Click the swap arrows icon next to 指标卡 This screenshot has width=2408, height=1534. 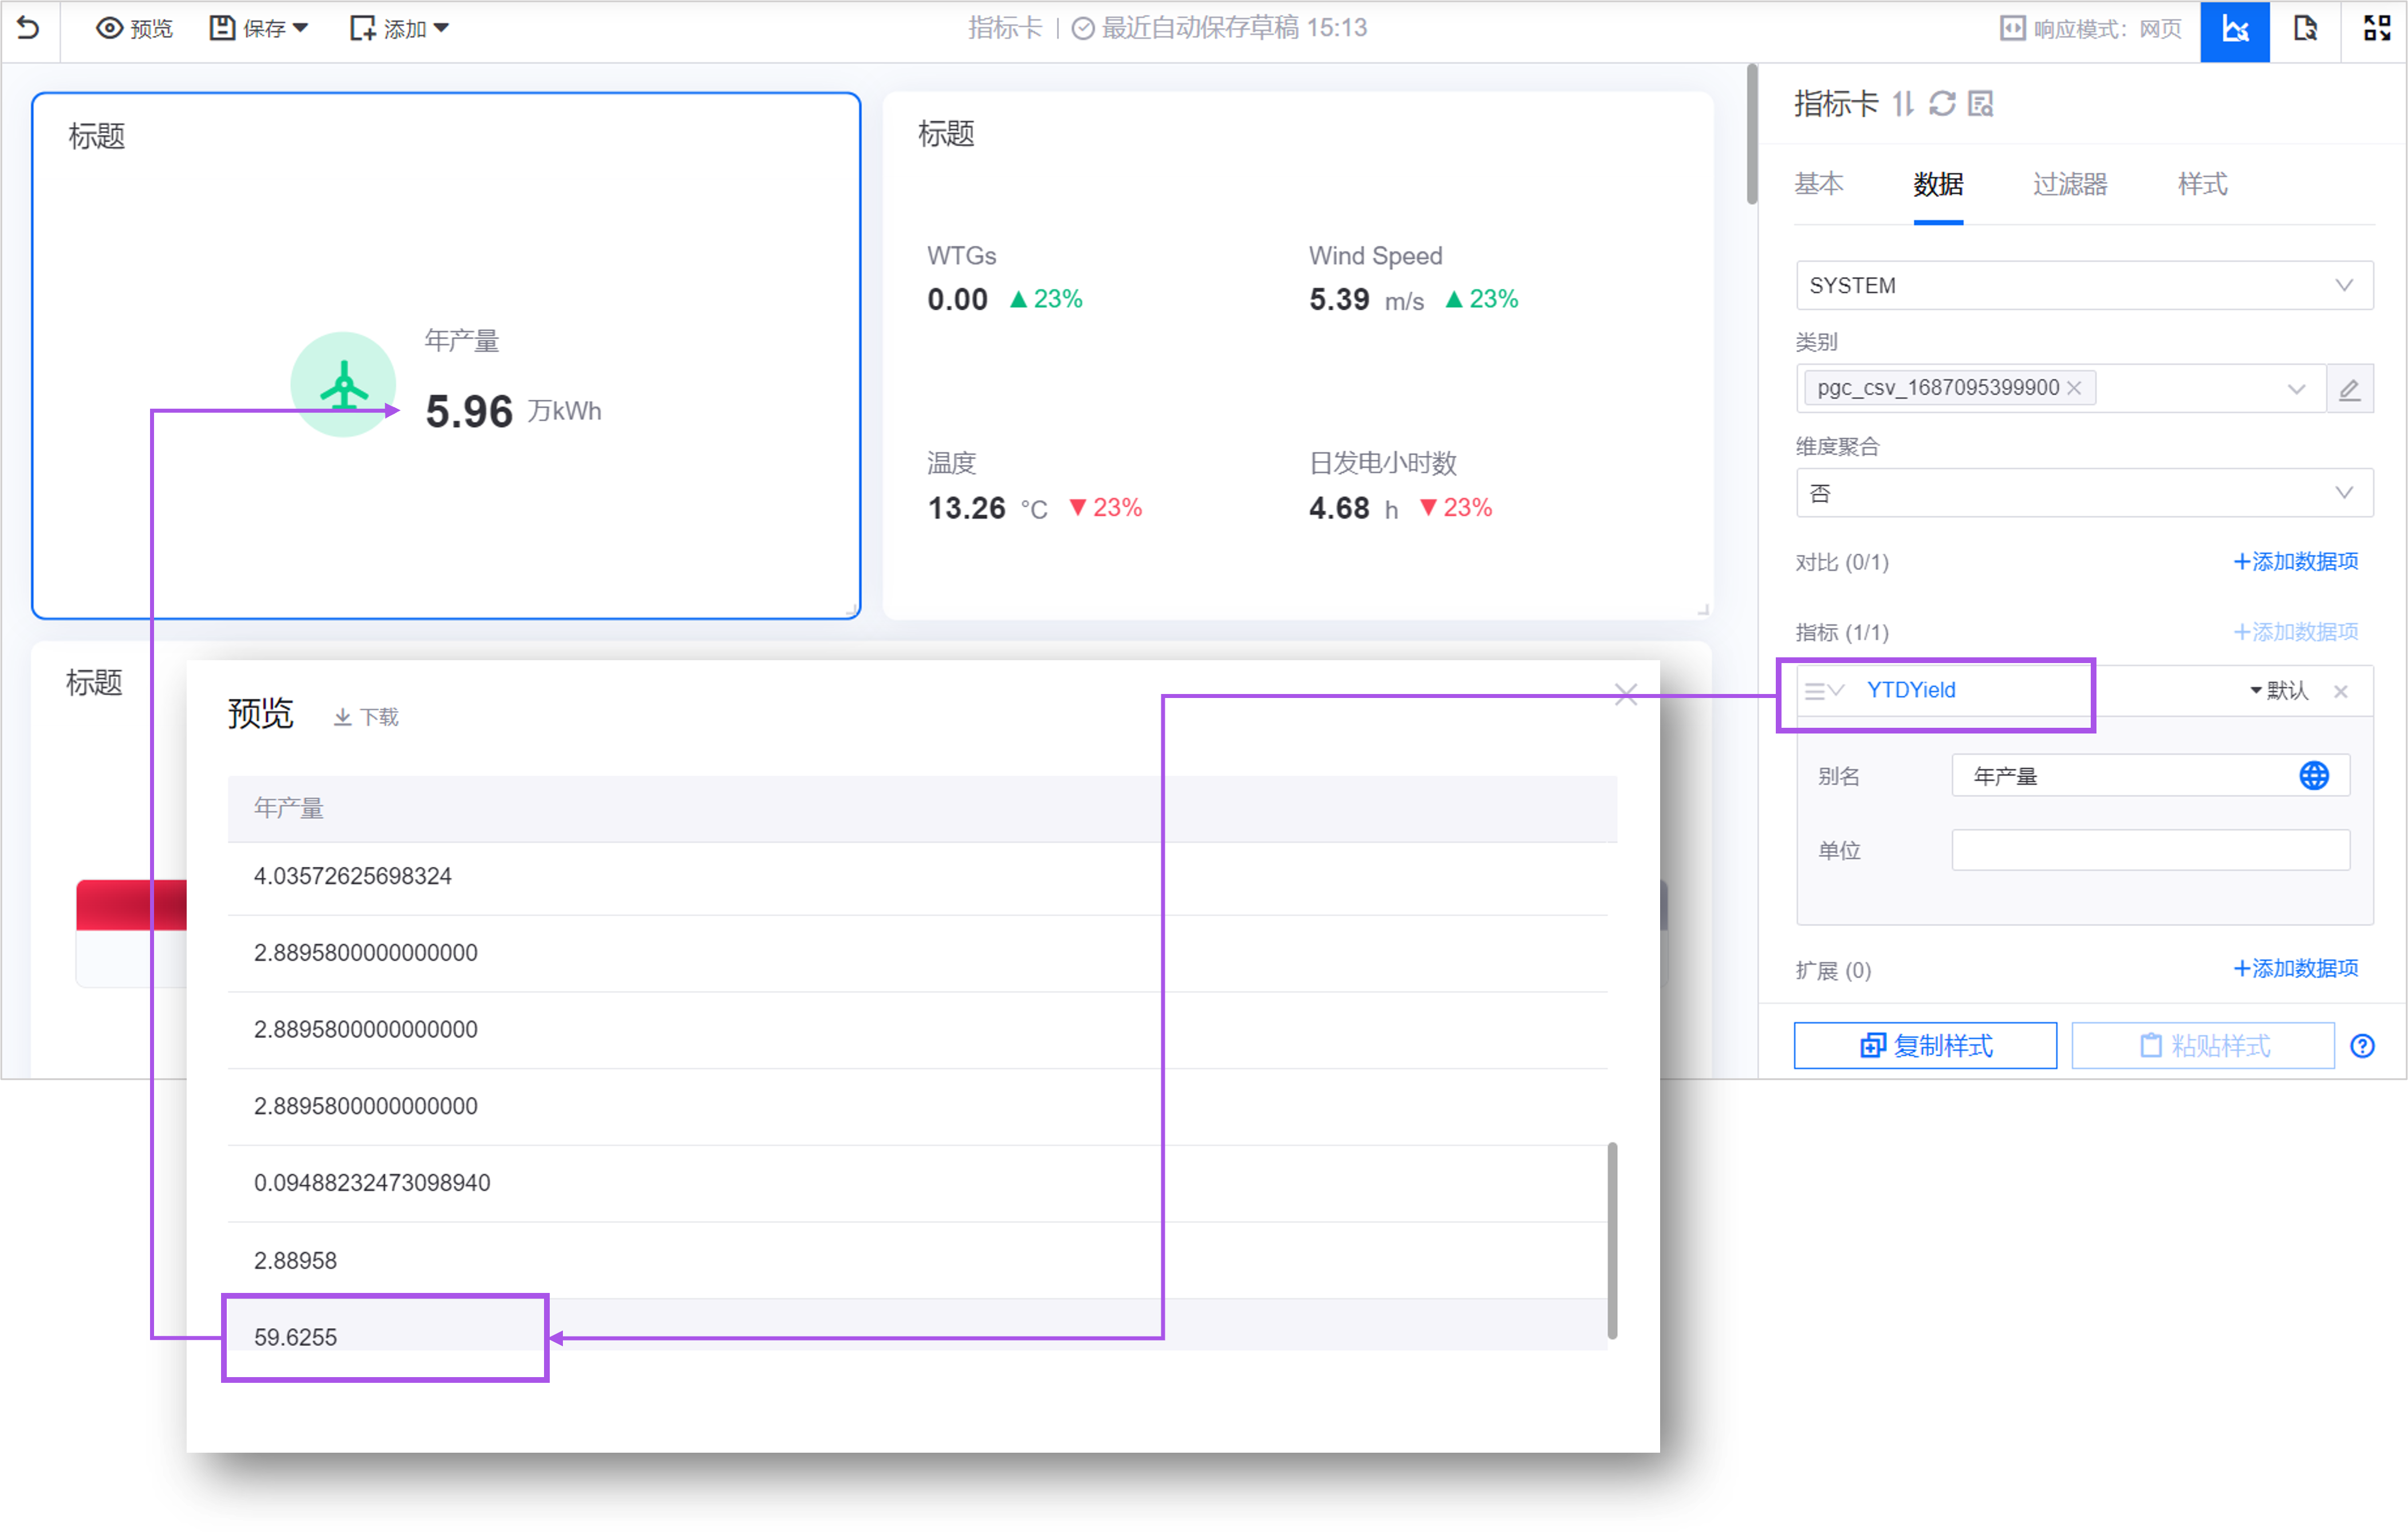[1903, 103]
